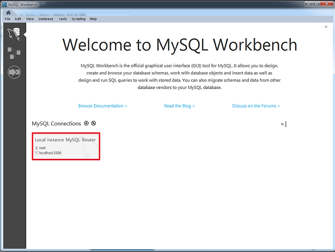Open the Scripting menu
Screen dimensions: 335x252
tap(79, 19)
